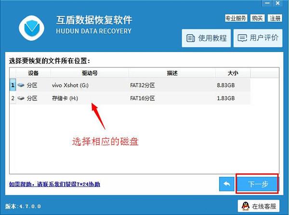Click the back arrow button
The width and height of the screenshot is (289, 215).
point(226,184)
